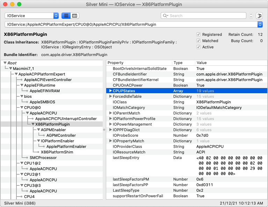Collapse the CPU1@2 node
The image size is (268, 207).
(x=22, y=163)
